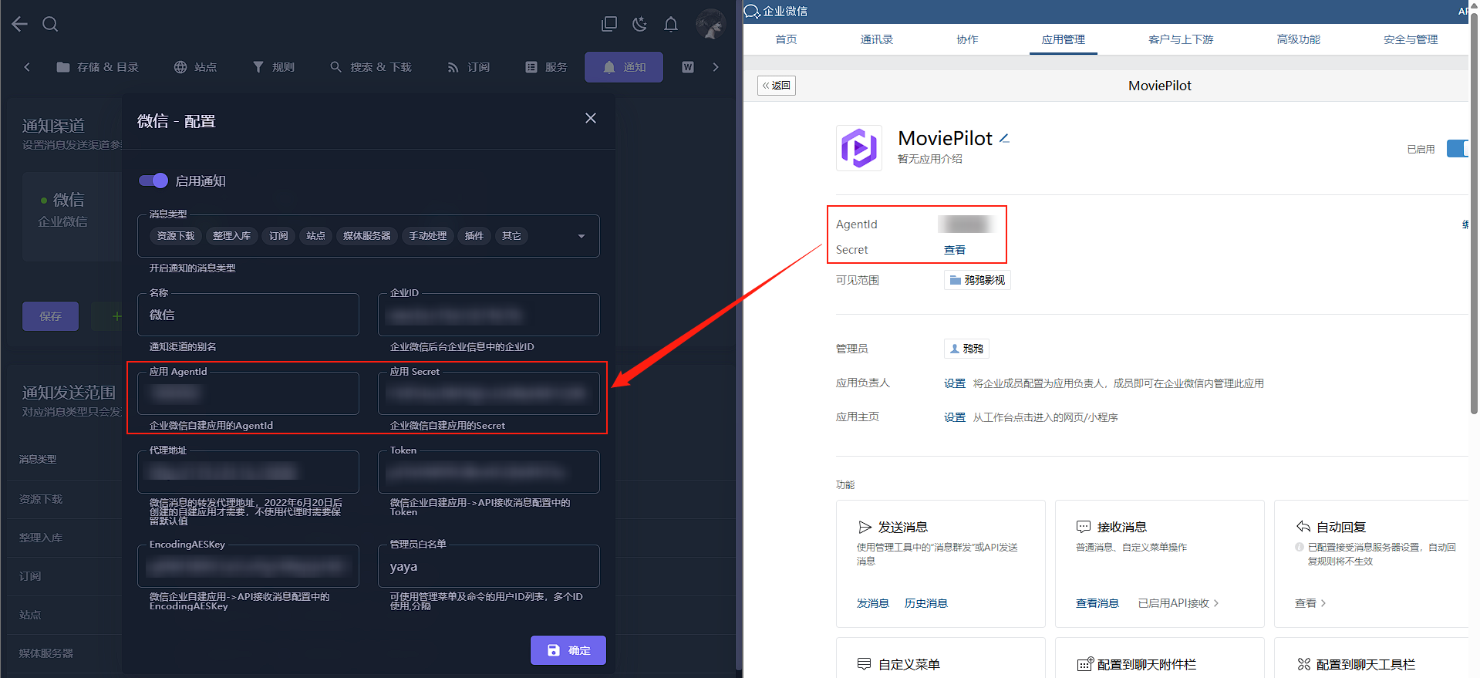Click the EncodingAESKey input field
This screenshot has width=1480, height=678.
[x=248, y=566]
